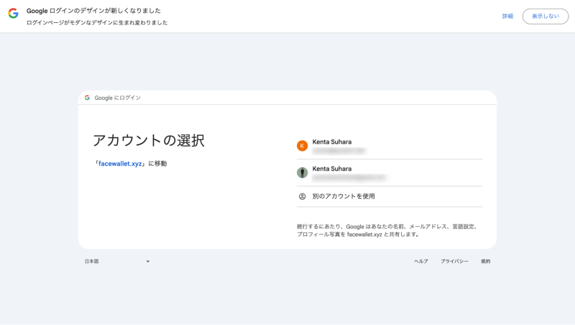The image size is (575, 325).
Task: Select the account with the orange K avatar
Action: click(x=390, y=146)
